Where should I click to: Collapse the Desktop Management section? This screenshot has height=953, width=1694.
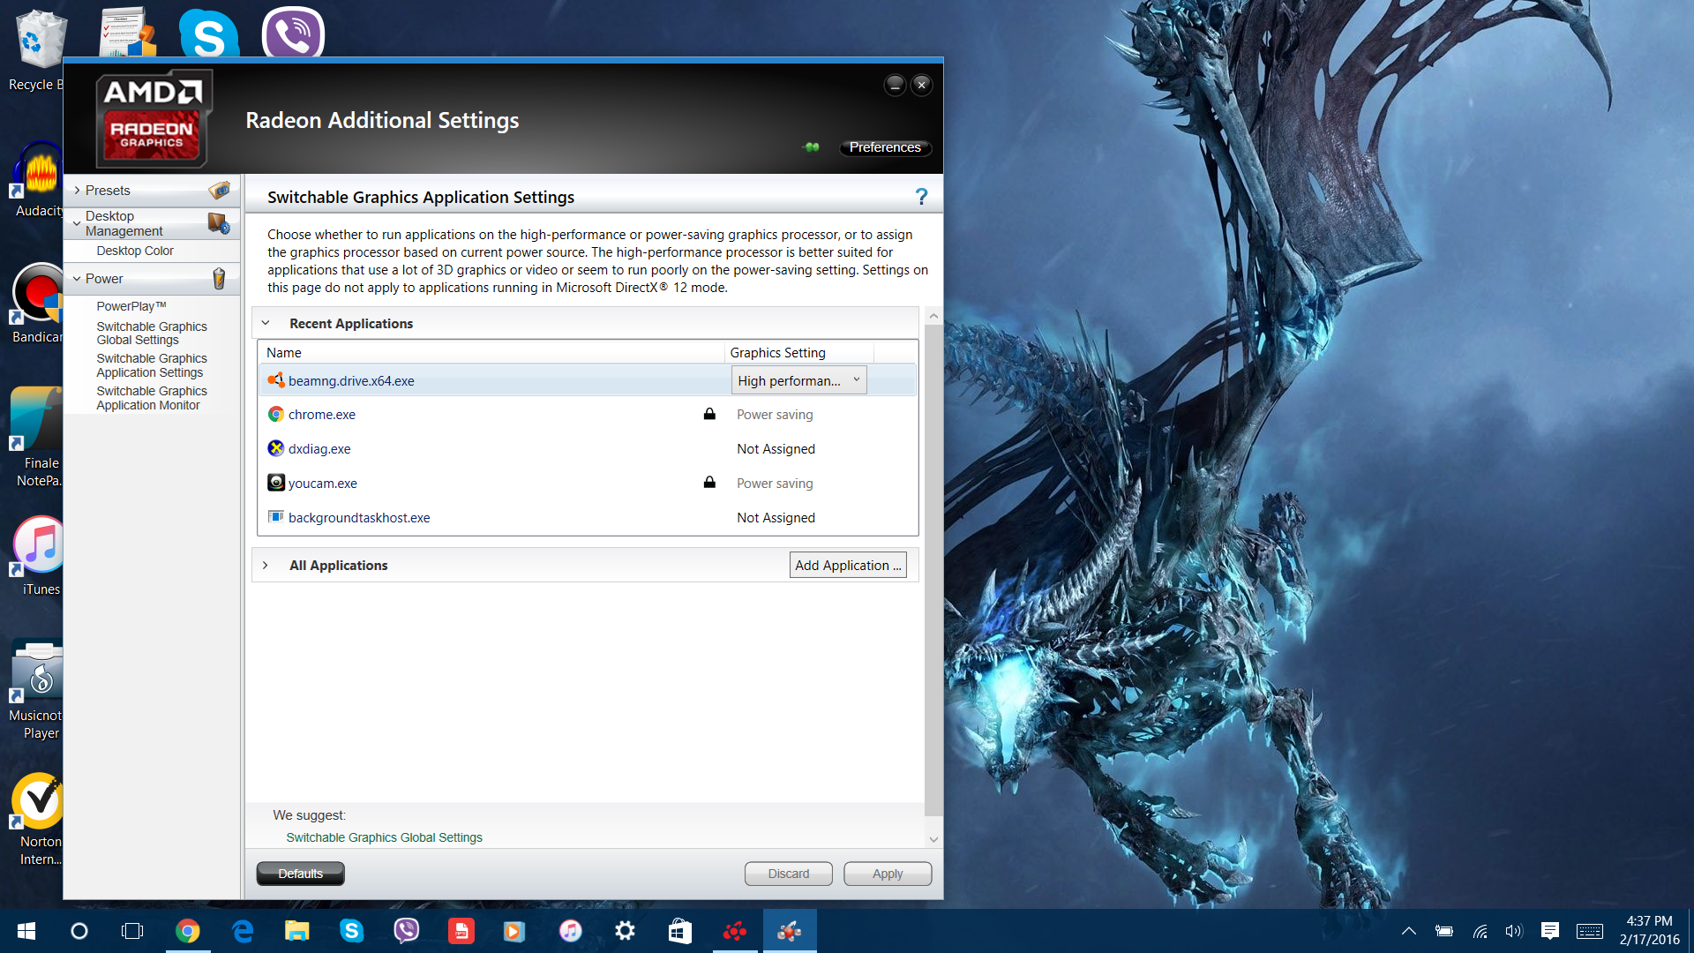(78, 223)
